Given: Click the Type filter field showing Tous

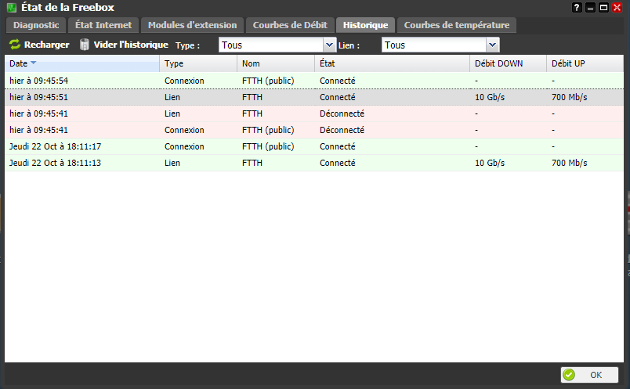Looking at the screenshot, I should tap(271, 45).
